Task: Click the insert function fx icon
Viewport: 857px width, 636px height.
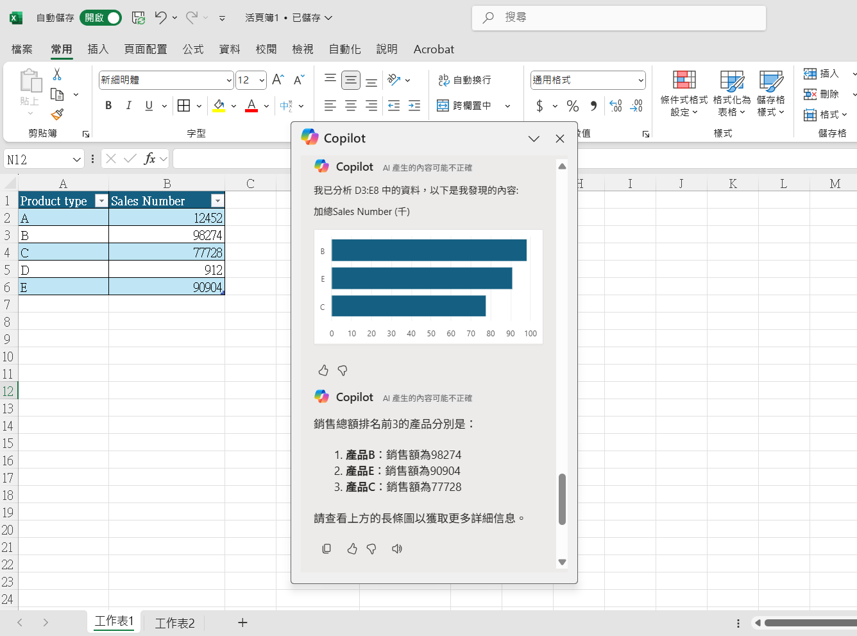Action: pyautogui.click(x=149, y=159)
